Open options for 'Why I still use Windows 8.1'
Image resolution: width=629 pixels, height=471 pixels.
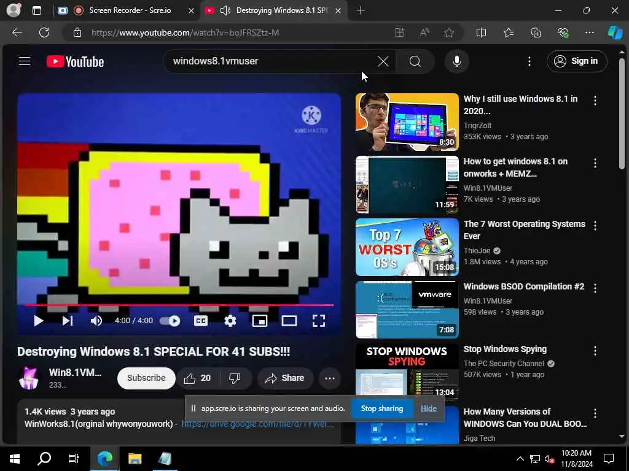pos(595,101)
